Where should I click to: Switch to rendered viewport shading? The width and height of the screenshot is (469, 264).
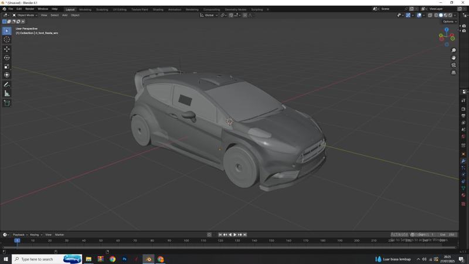point(450,15)
